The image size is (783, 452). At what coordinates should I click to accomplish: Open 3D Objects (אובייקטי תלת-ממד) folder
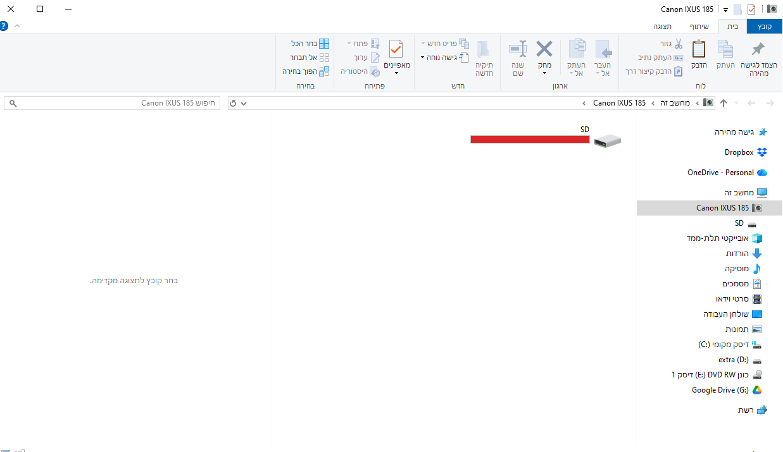(x=724, y=238)
